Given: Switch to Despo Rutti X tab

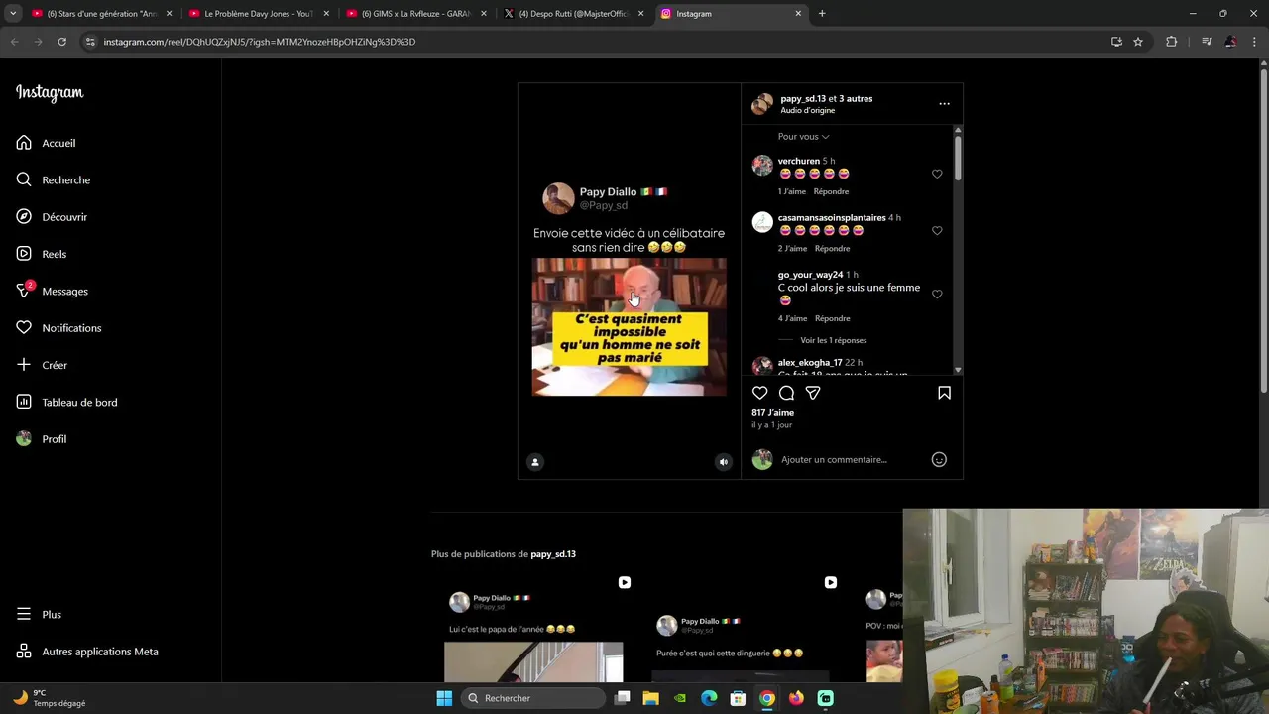Looking at the screenshot, I should [573, 14].
